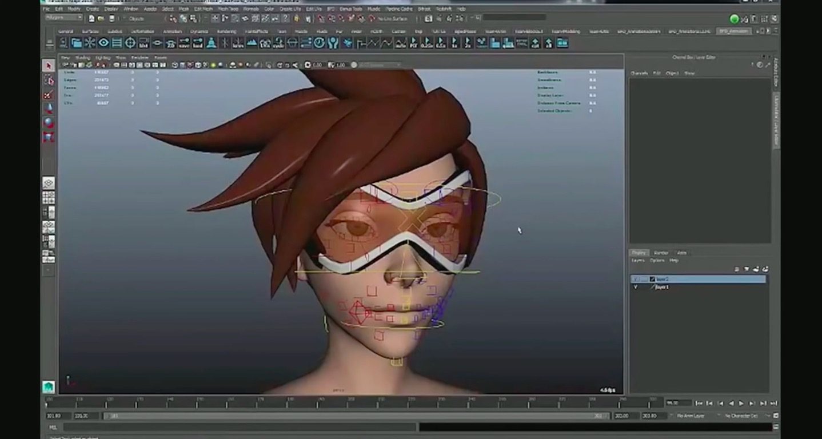The image size is (822, 439).
Task: Select layer1 row in Layer Editor
Action: point(699,287)
